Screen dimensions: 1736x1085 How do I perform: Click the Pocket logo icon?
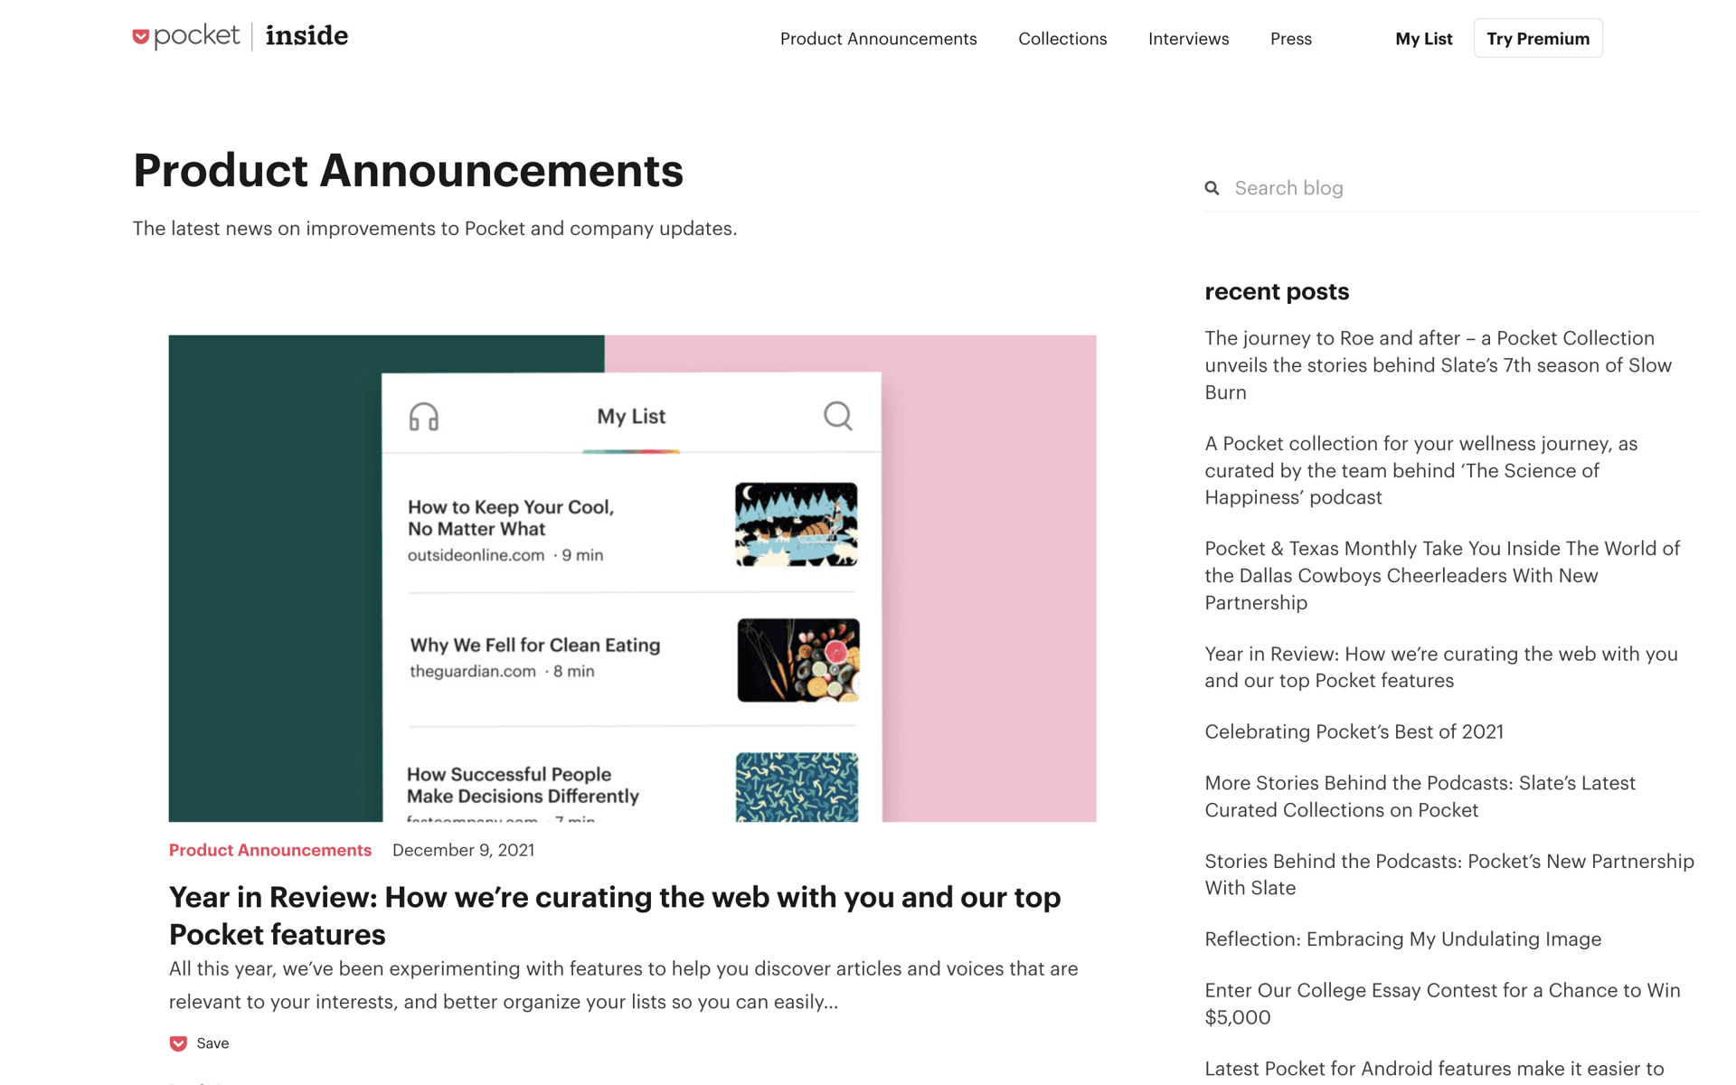141,37
